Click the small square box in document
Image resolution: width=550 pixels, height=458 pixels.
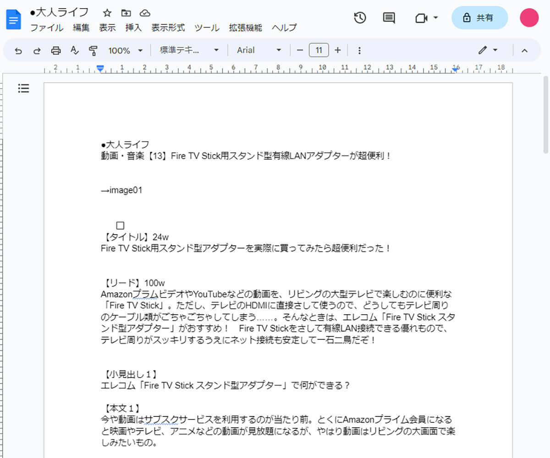pos(121,226)
